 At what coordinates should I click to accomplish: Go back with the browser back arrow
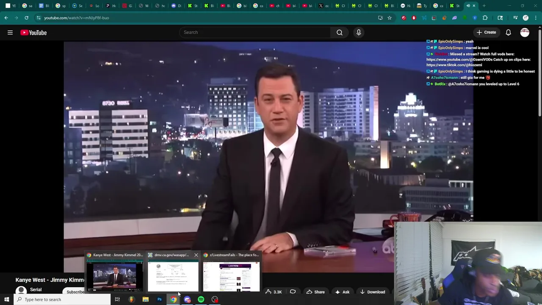tap(6, 18)
